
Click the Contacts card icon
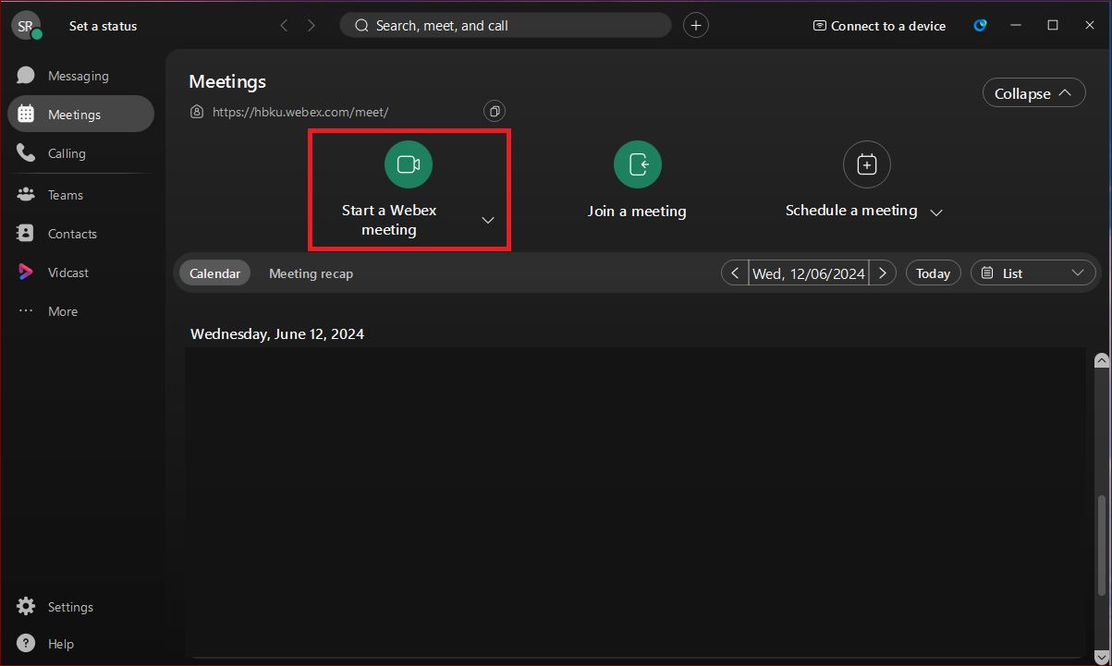(x=26, y=234)
